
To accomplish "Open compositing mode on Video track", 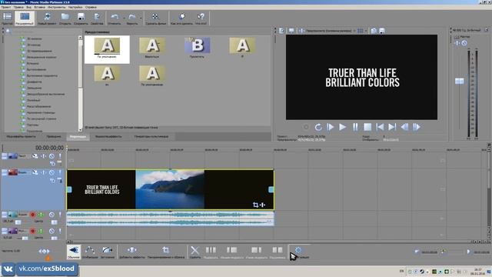I will click(52, 180).
